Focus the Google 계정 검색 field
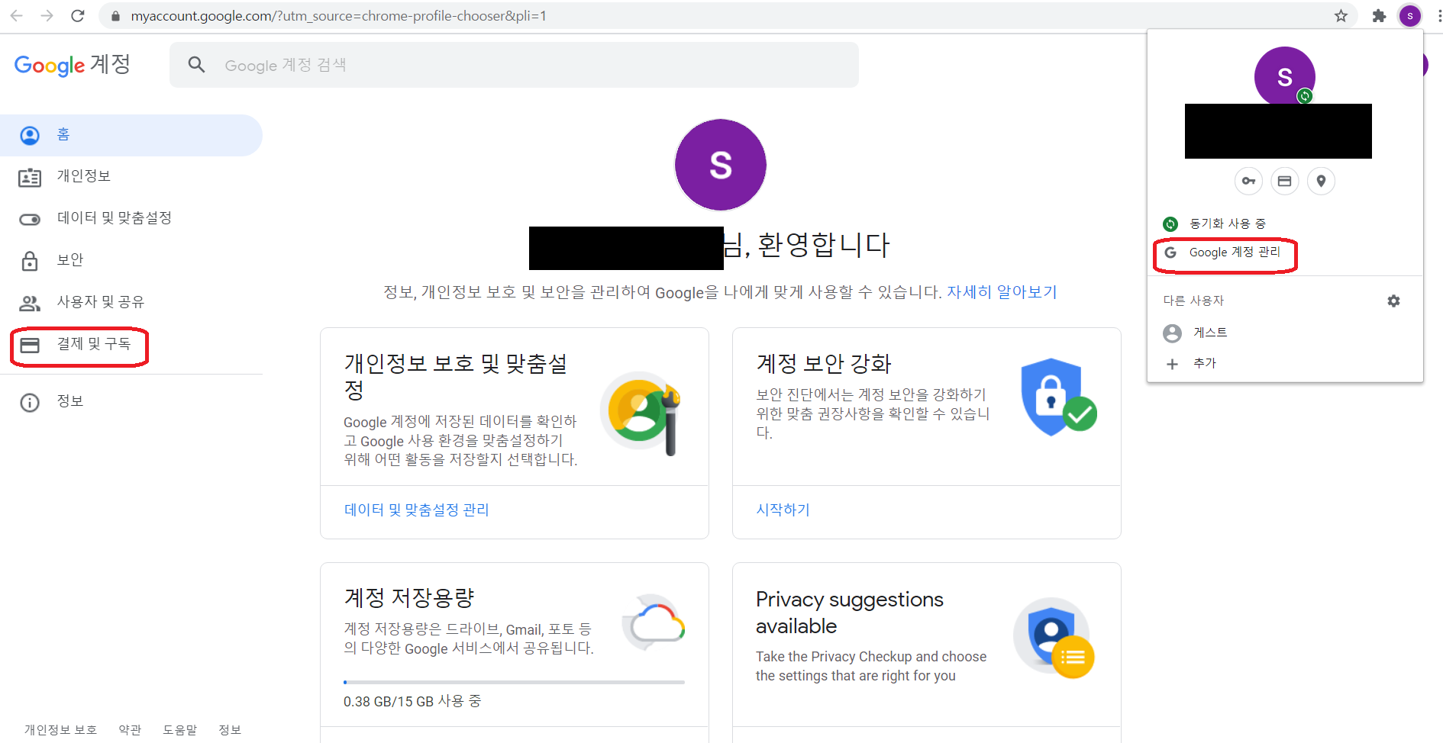The height and width of the screenshot is (743, 1443). 514,65
